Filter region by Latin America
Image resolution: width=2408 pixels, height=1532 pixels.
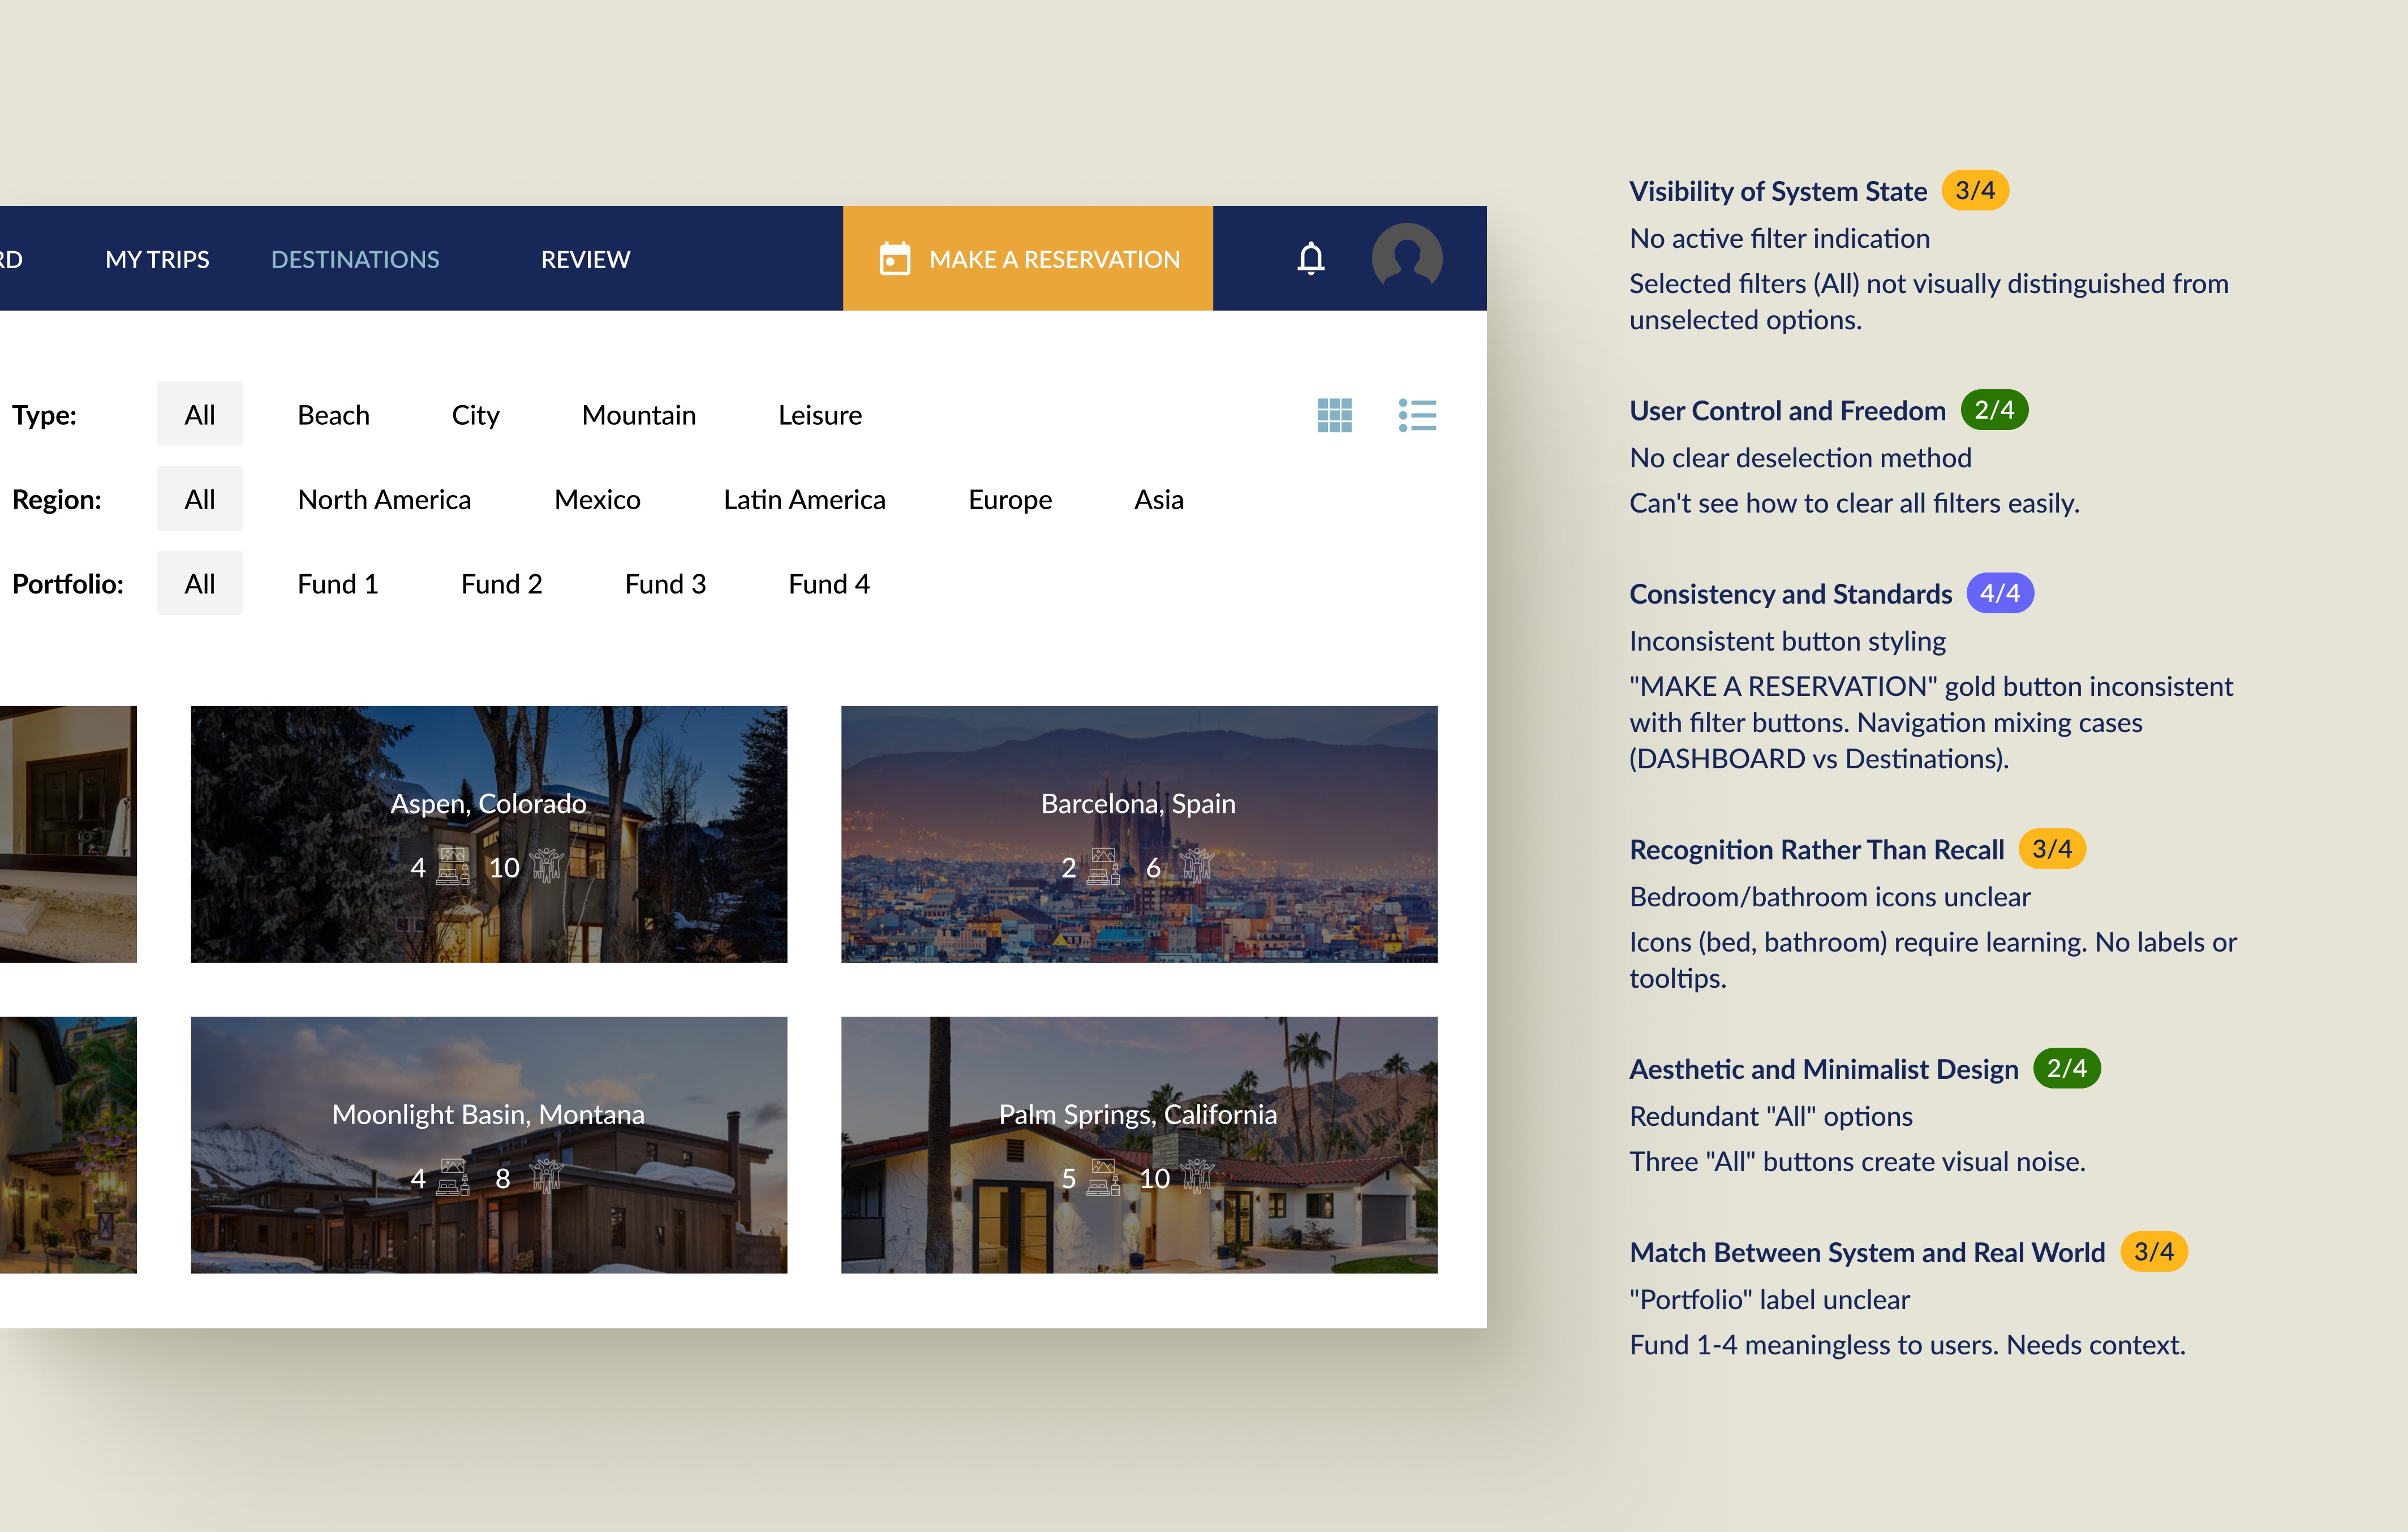tap(804, 499)
